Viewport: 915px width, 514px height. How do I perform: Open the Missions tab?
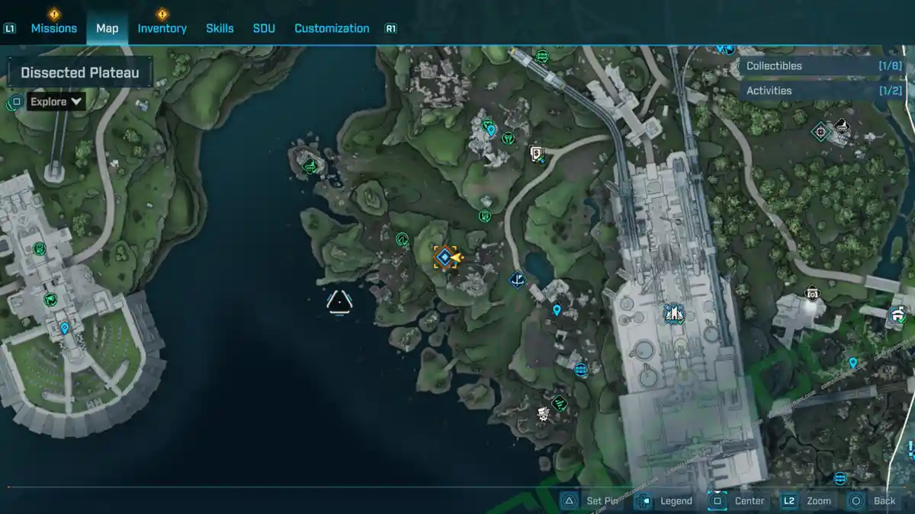(53, 28)
